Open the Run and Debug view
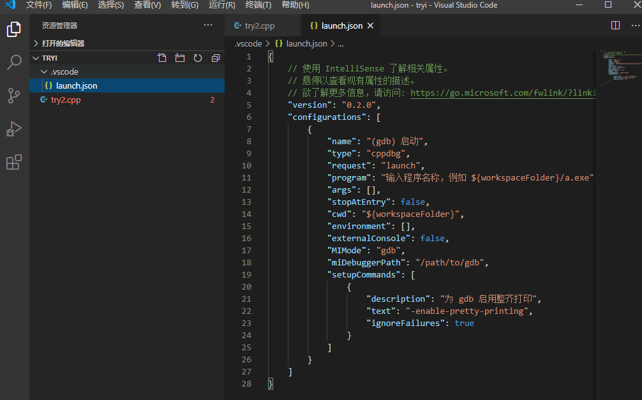Viewport: 642px width, 400px height. pyautogui.click(x=14, y=129)
